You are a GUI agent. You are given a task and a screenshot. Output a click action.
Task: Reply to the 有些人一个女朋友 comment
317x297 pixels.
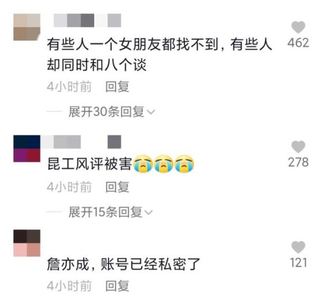[x=117, y=87]
